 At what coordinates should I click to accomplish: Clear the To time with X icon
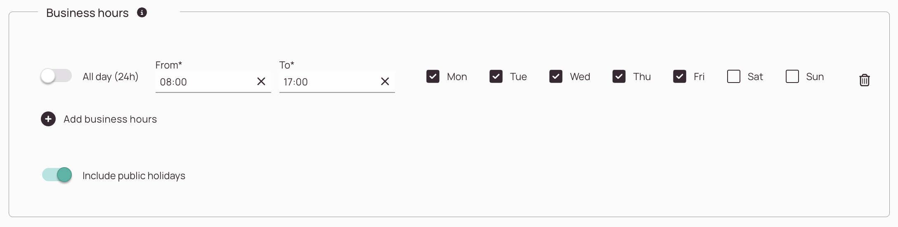(x=385, y=82)
